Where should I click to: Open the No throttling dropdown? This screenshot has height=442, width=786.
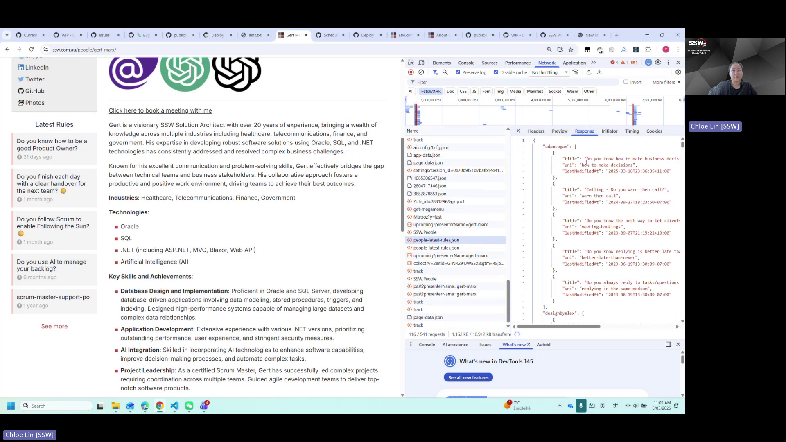(550, 72)
